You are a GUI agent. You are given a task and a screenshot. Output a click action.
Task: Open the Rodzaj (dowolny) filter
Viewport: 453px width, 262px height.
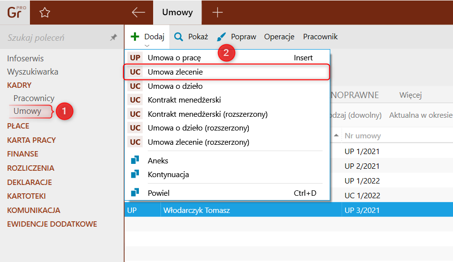(356, 115)
